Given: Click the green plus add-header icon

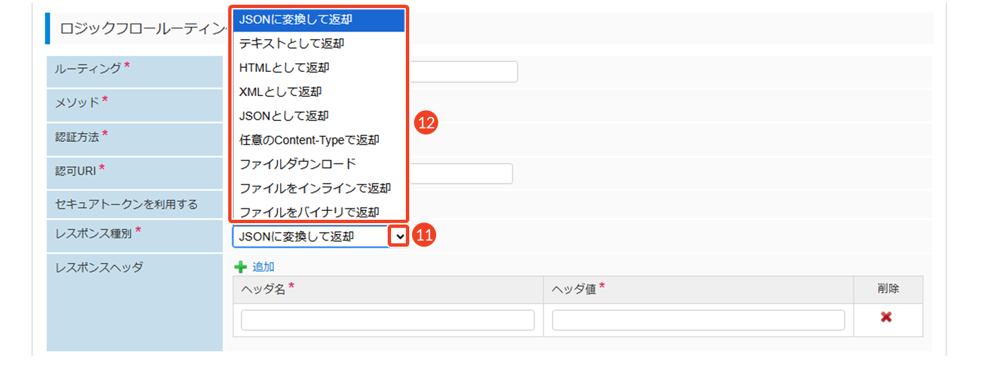Looking at the screenshot, I should [240, 267].
